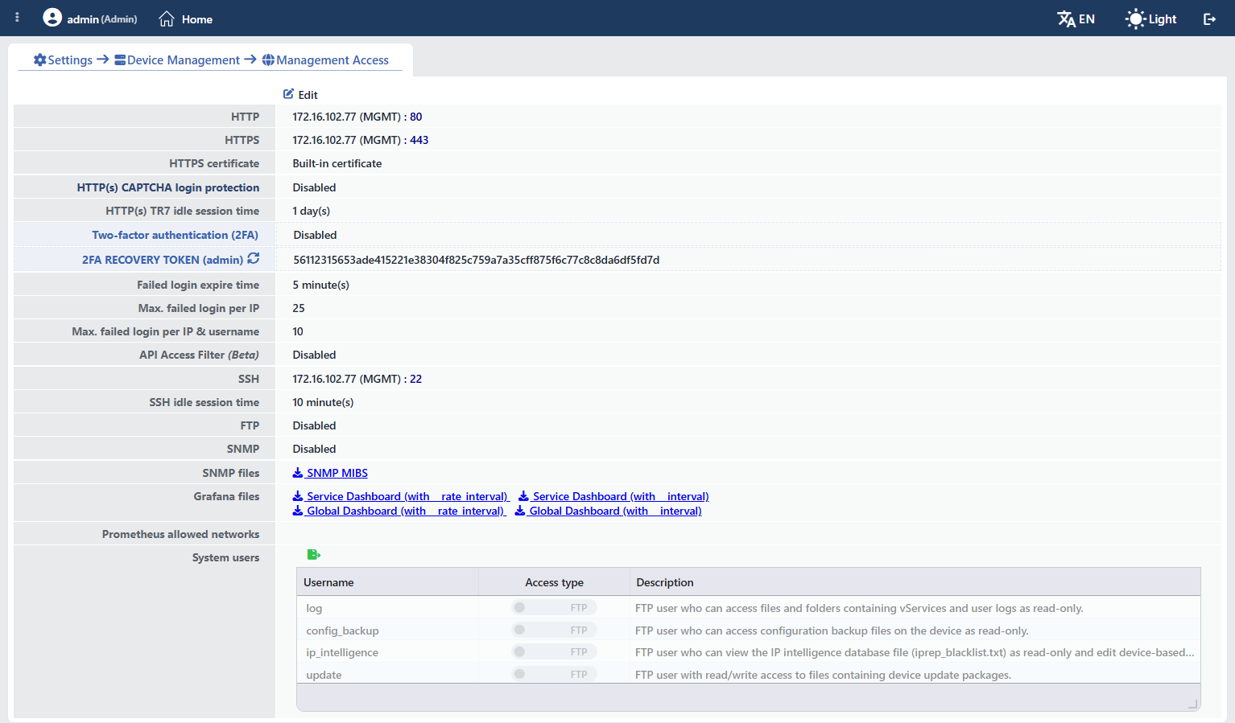Toggle FTP access for ip_intelligence user
This screenshot has height=723, width=1235.
coord(554,651)
